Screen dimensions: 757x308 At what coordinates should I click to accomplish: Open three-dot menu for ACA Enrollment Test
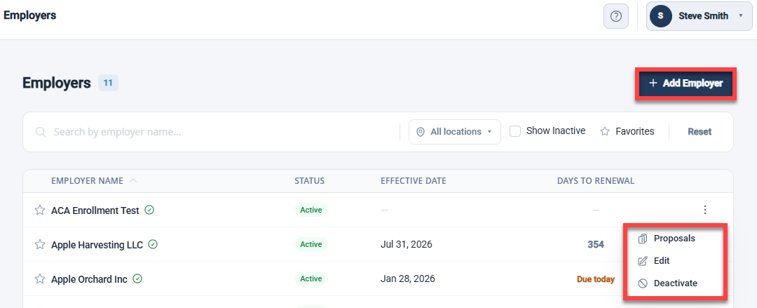tap(705, 210)
